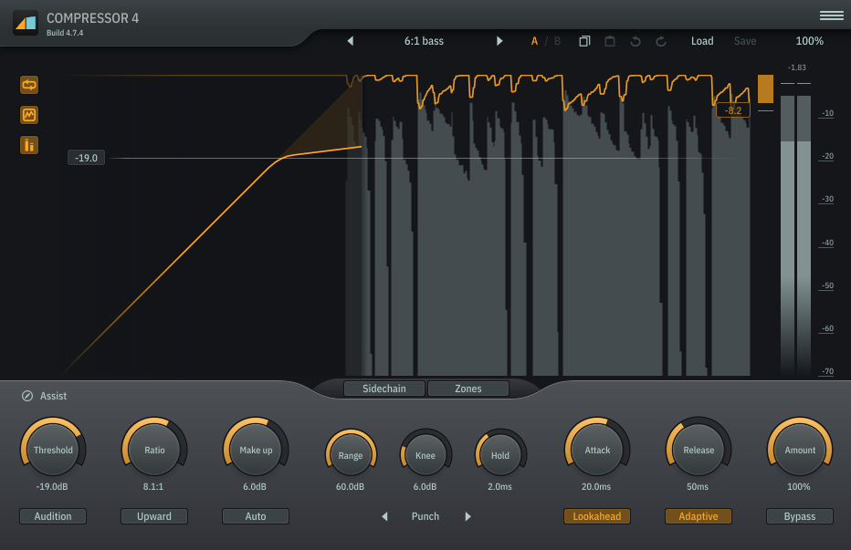Click the redo arrow icon
The image size is (851, 550).
pyautogui.click(x=661, y=41)
